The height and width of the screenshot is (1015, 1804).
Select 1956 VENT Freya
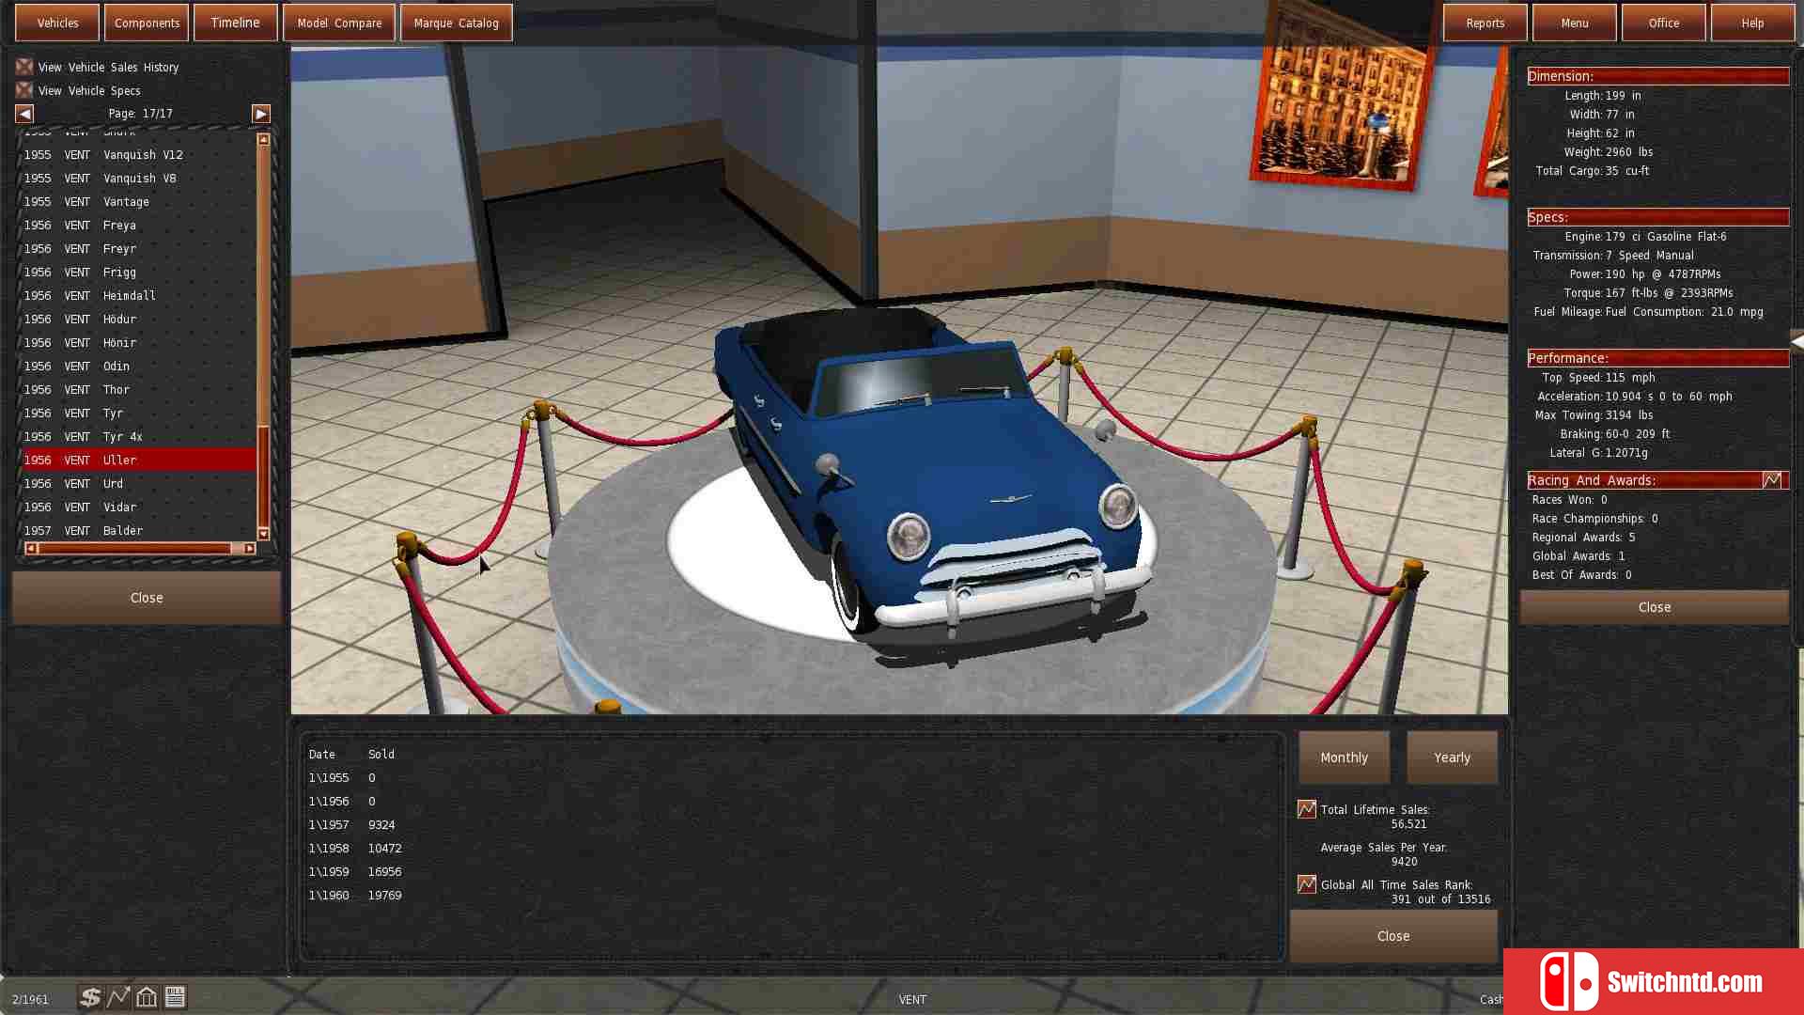pyautogui.click(x=138, y=226)
